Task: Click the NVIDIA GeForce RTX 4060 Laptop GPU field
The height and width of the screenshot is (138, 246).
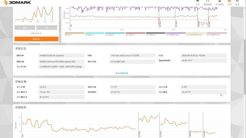Action: (61, 62)
